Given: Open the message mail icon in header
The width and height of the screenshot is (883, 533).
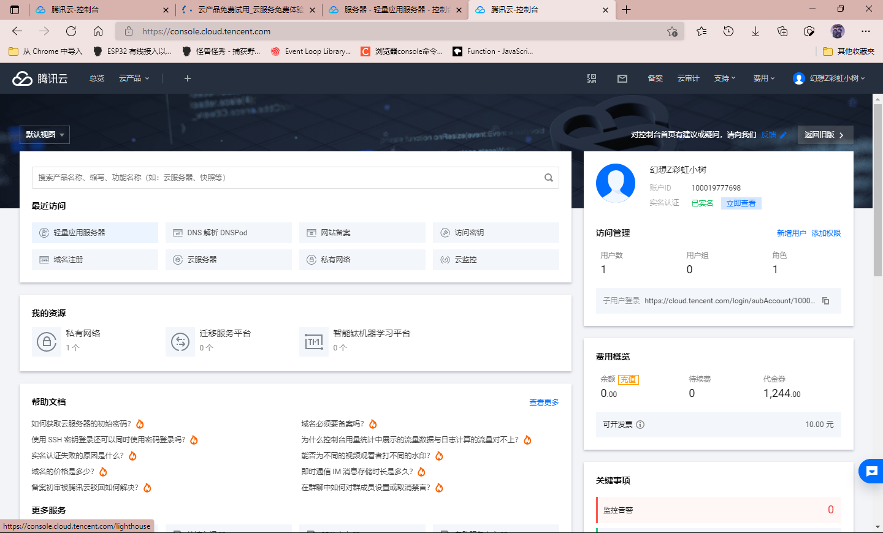Looking at the screenshot, I should pos(622,78).
